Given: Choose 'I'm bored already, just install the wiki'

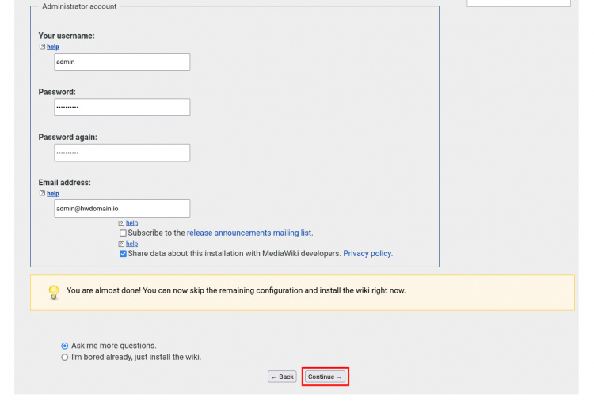Looking at the screenshot, I should pyautogui.click(x=65, y=358).
